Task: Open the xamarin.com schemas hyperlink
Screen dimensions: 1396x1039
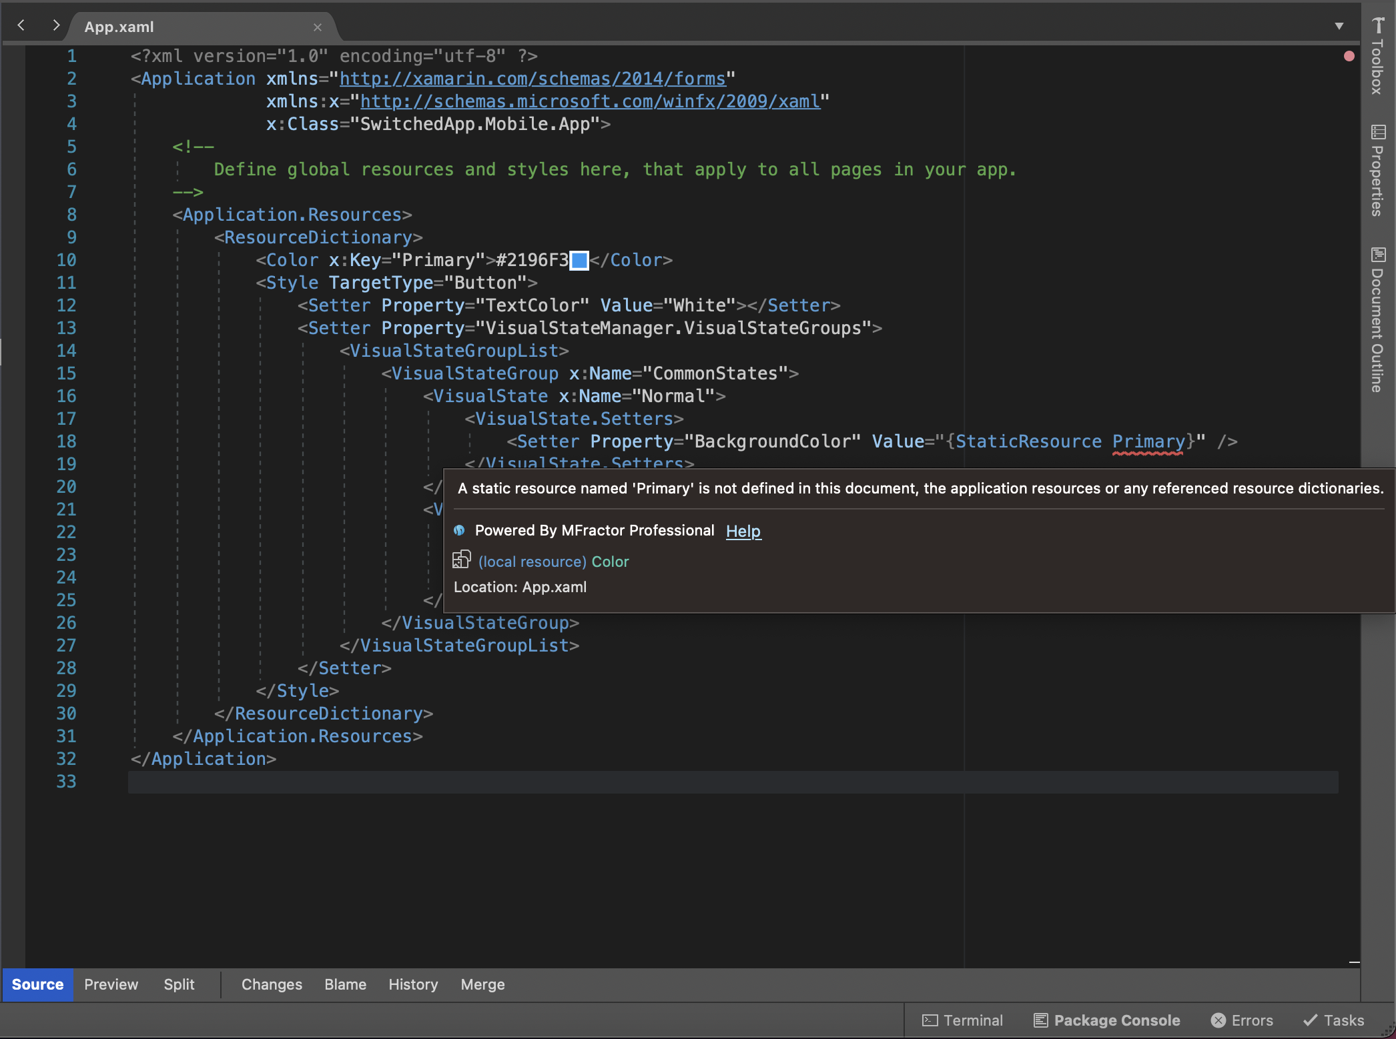Action: (x=533, y=79)
